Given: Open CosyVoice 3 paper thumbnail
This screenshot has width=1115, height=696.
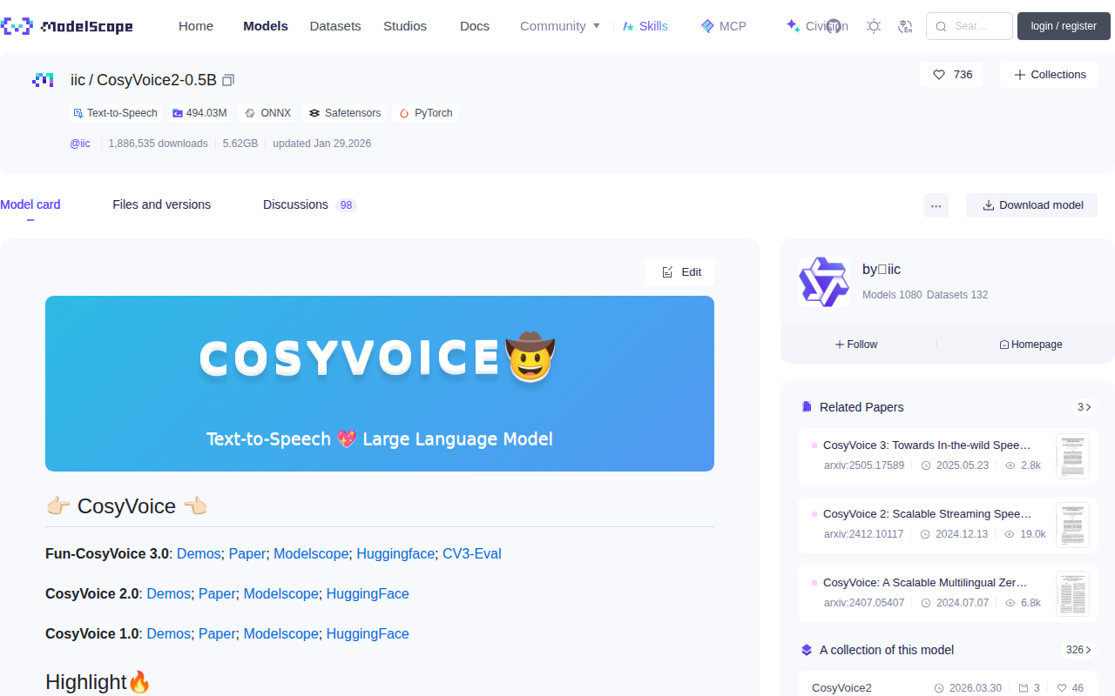Looking at the screenshot, I should pos(1072,456).
